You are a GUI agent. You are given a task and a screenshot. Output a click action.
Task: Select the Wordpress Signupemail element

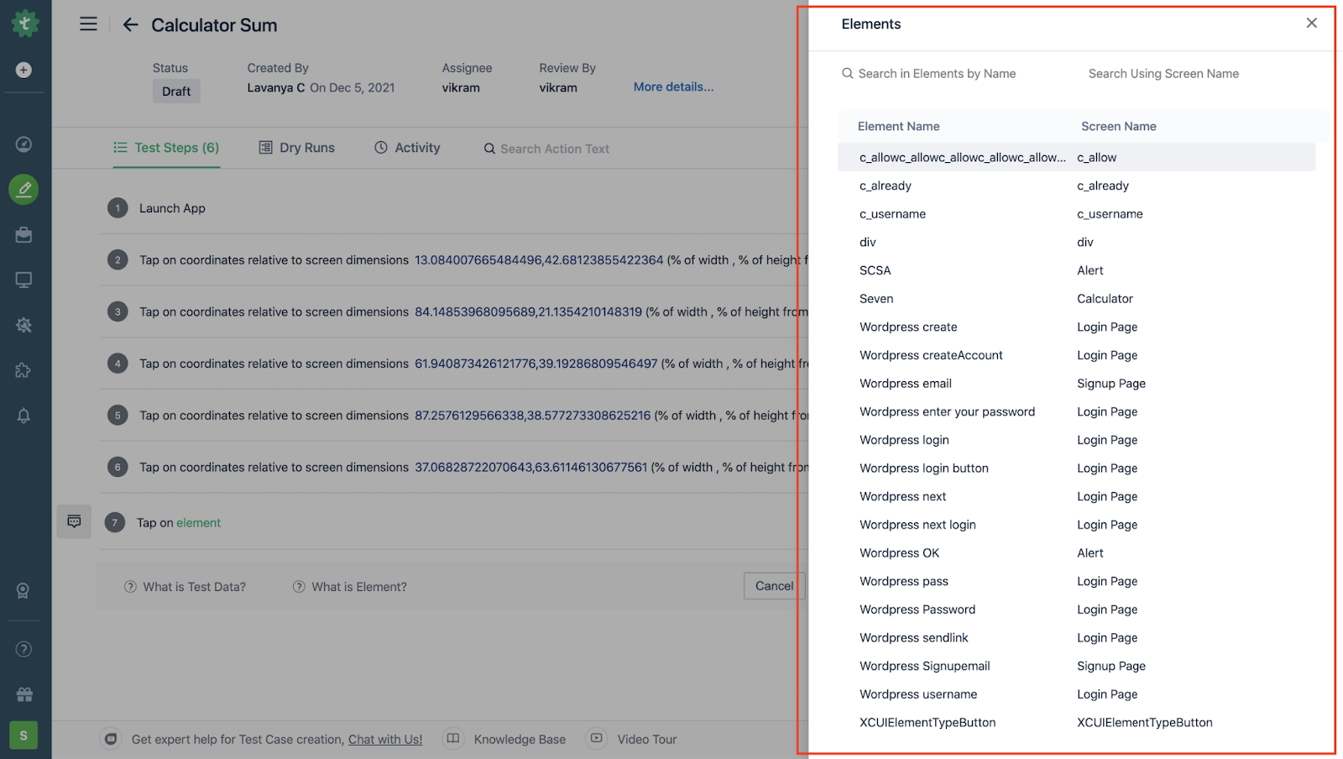point(1076,666)
